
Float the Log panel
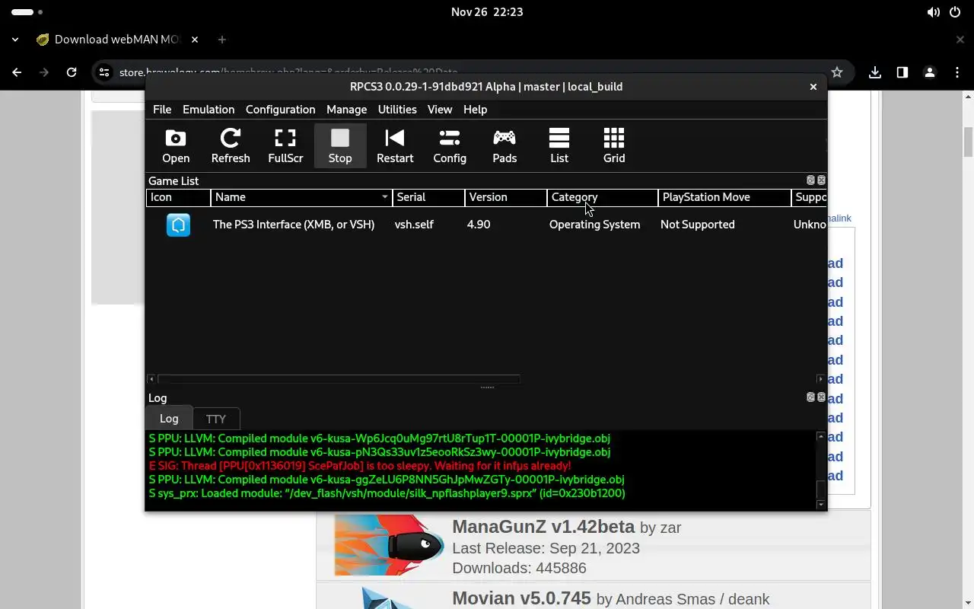pos(810,397)
